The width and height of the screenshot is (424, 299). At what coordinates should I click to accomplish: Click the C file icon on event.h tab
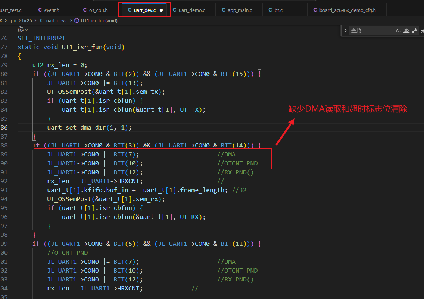pyautogui.click(x=40, y=10)
